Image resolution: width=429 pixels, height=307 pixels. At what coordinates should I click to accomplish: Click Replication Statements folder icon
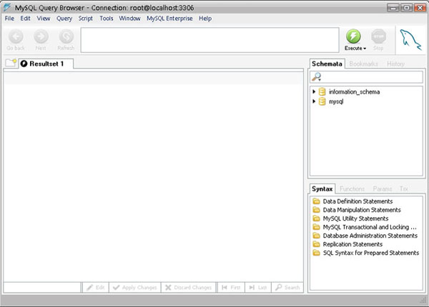tap(316, 244)
